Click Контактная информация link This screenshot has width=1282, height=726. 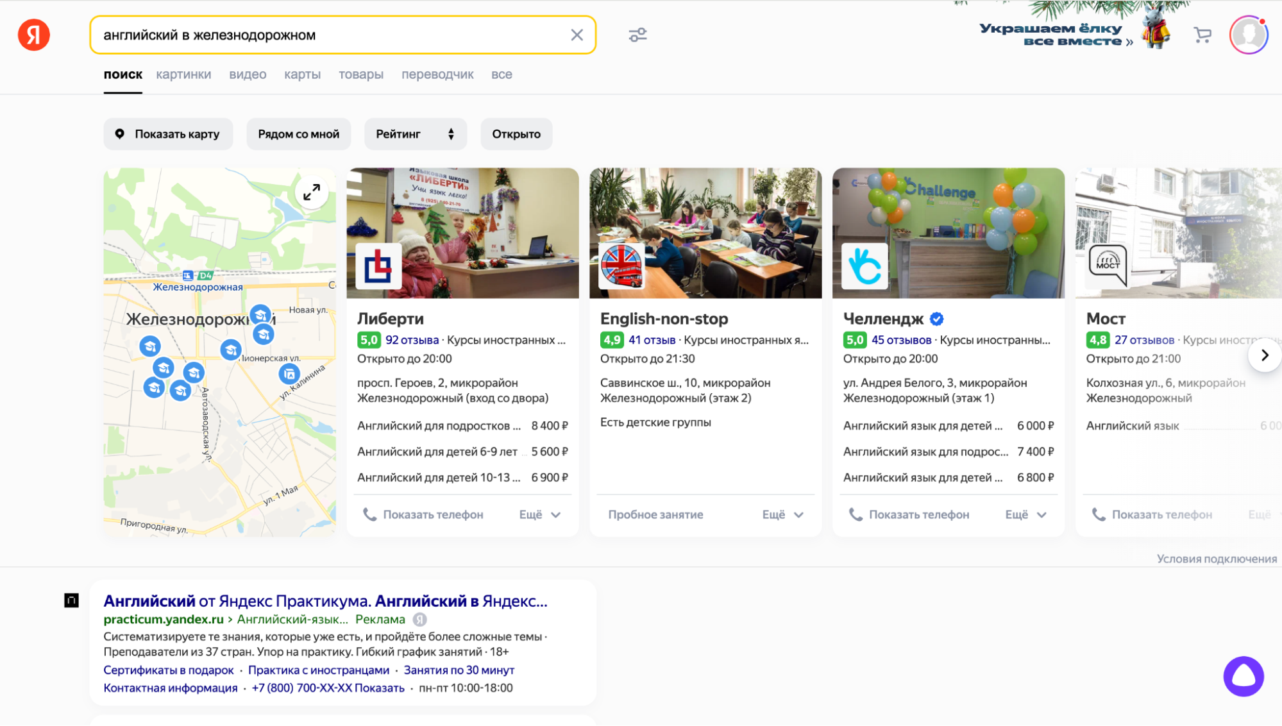[x=171, y=688]
